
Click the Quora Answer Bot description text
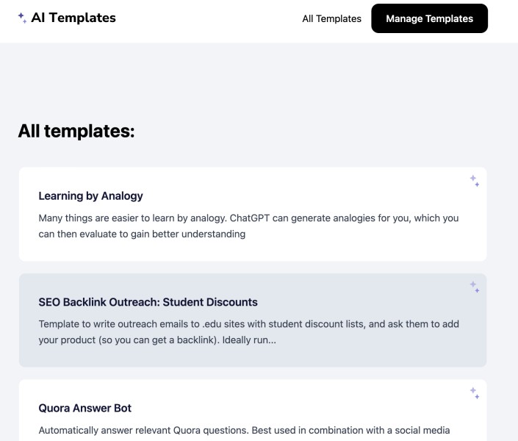click(244, 431)
